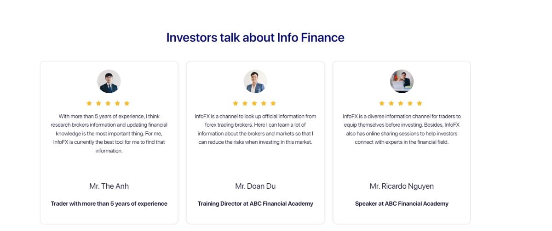The width and height of the screenshot is (552, 231).
Task: Select middle star in Mr. Doan Du's rating
Action: pyautogui.click(x=254, y=103)
